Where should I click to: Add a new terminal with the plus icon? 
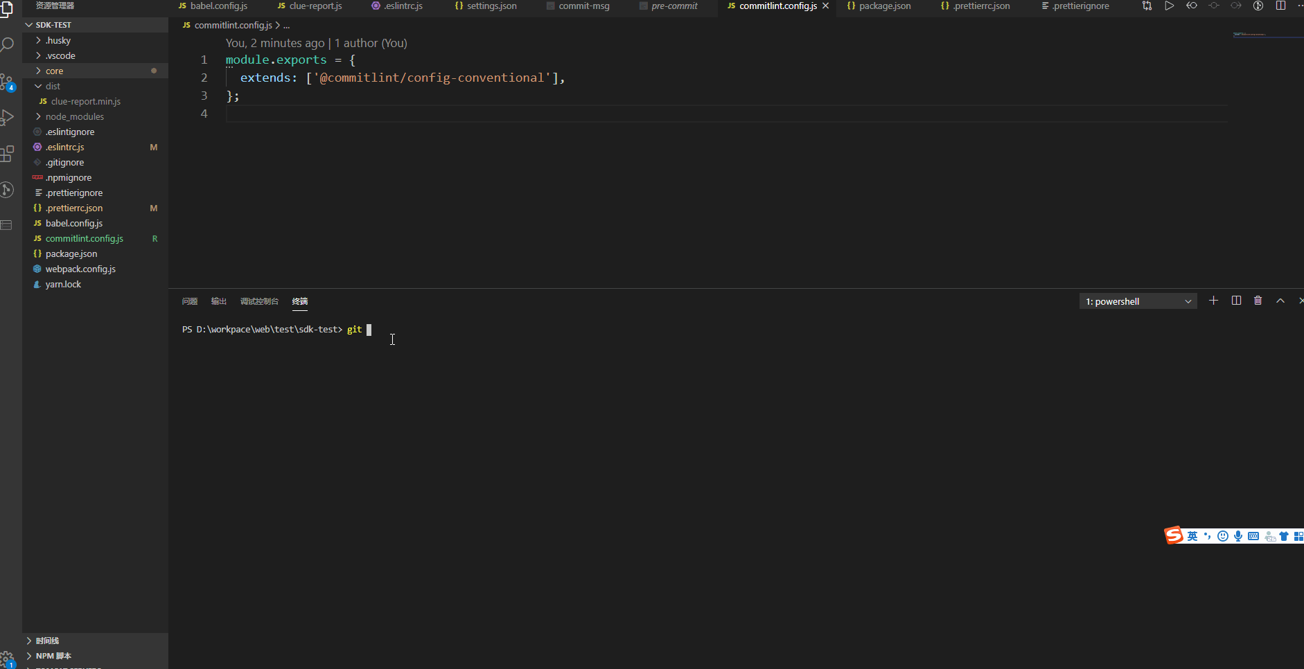click(1213, 300)
